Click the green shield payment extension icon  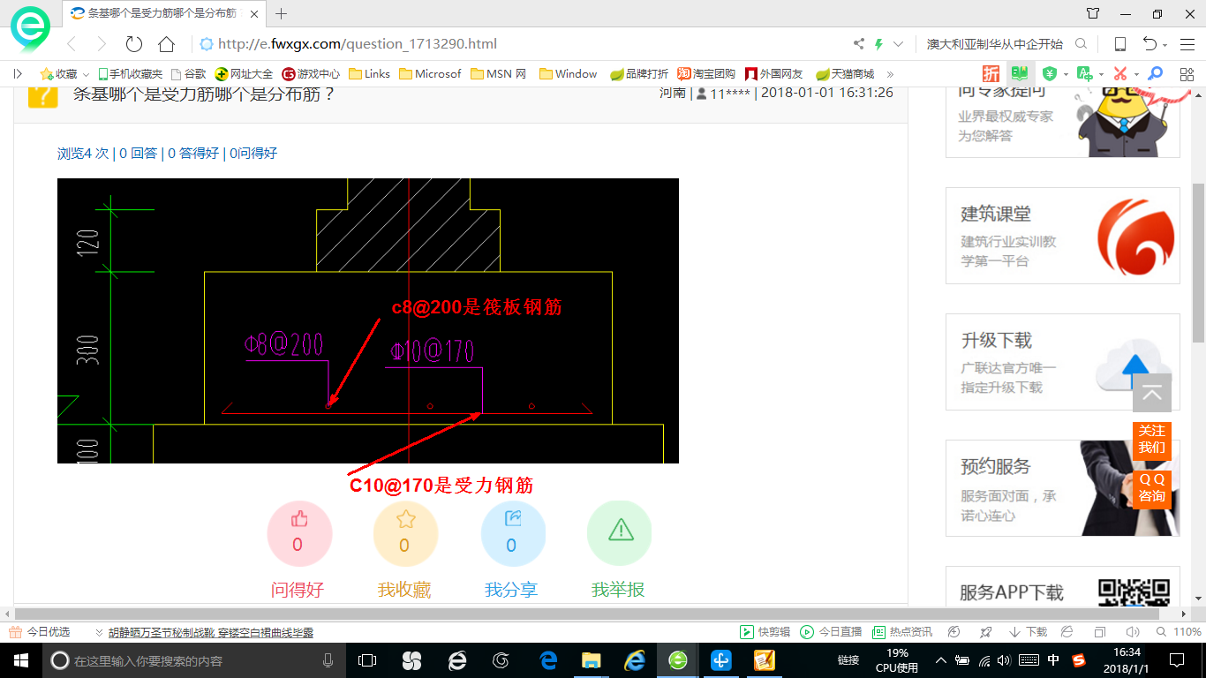click(x=1050, y=73)
